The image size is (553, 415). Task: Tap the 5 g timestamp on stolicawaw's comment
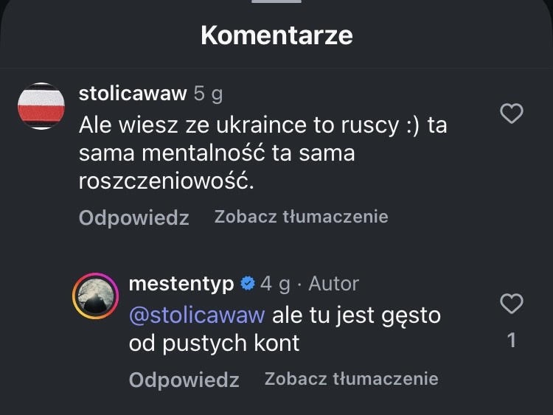pyautogui.click(x=208, y=94)
